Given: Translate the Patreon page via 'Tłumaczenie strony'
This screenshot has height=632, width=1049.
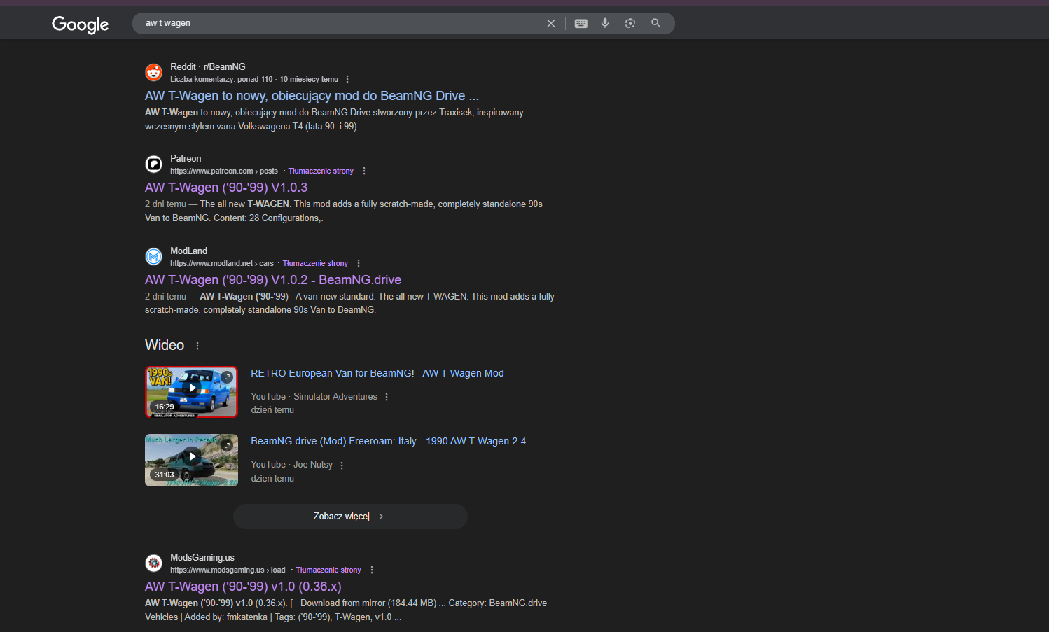Looking at the screenshot, I should pyautogui.click(x=321, y=171).
